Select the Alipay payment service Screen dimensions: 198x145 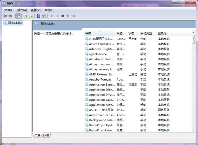(x=127, y=64)
